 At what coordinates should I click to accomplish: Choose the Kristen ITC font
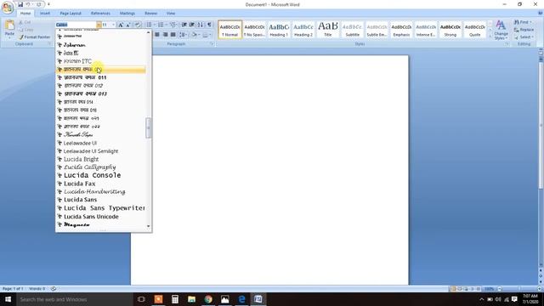pyautogui.click(x=101, y=61)
